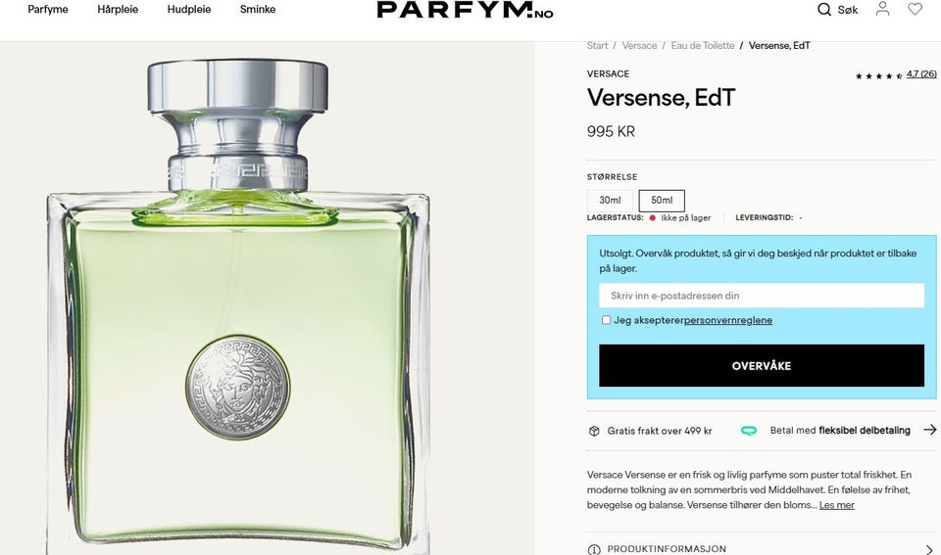Click the Produktinformasjon info icon

(594, 549)
